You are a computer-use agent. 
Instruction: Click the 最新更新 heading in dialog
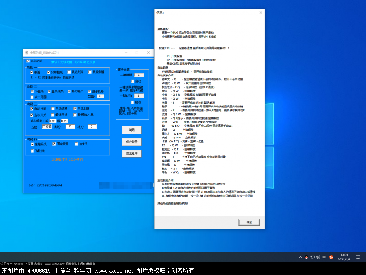(x=163, y=29)
